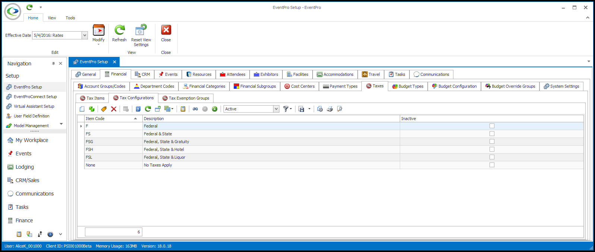This screenshot has height=252, width=595.
Task: Go to My Workplace section
Action: click(32, 140)
